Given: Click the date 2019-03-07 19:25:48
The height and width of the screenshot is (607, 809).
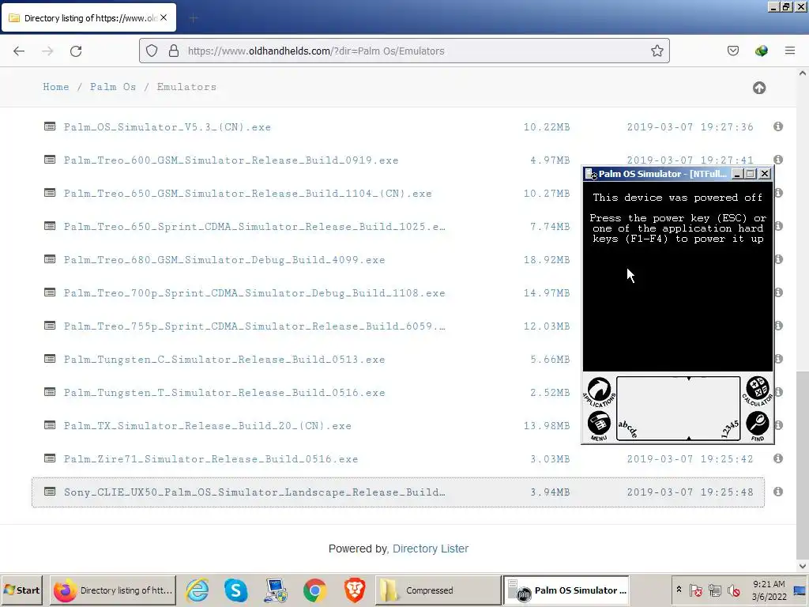Looking at the screenshot, I should 690,492.
